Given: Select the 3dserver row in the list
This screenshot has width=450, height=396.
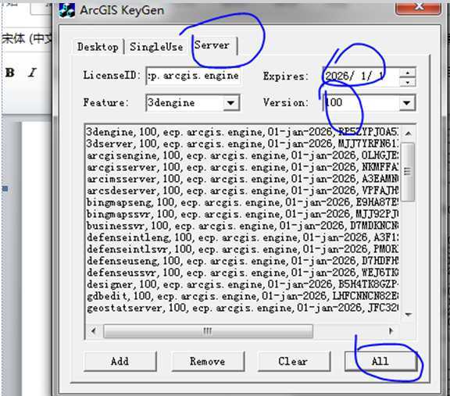Looking at the screenshot, I should pos(242,144).
